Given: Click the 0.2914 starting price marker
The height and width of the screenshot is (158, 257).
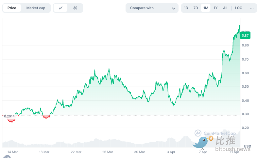Looking at the screenshot, I should [x=10, y=116].
